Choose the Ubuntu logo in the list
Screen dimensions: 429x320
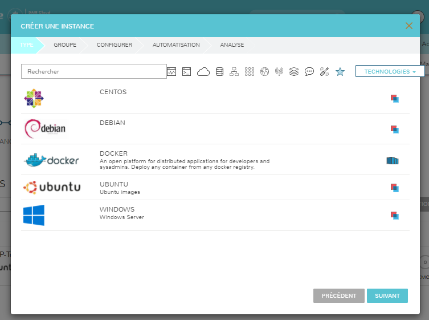point(52,187)
